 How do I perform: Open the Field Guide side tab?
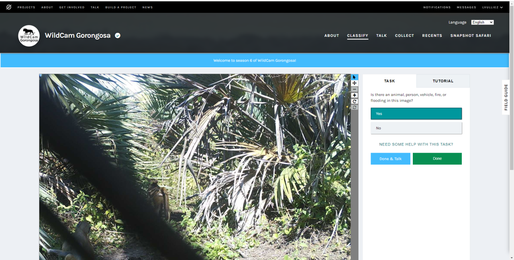point(506,97)
